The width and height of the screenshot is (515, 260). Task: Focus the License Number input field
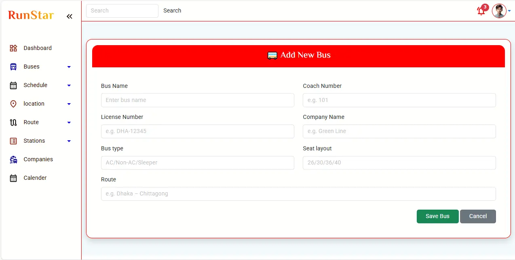tap(198, 131)
